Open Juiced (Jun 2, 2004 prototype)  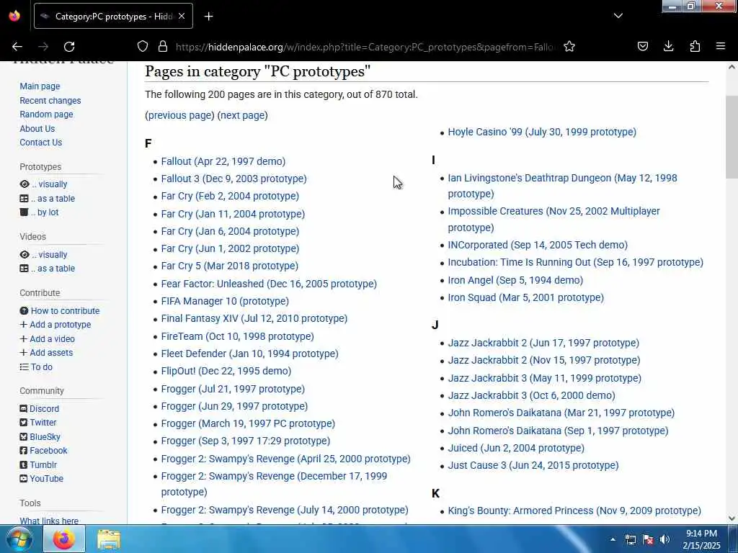516,448
